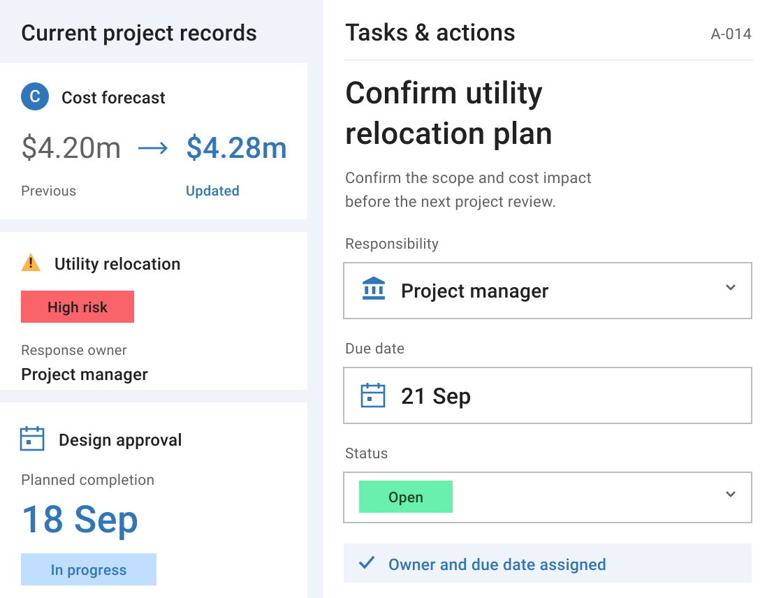Select the Project manager responsibility combo box
The image size is (774, 598).
pyautogui.click(x=548, y=291)
